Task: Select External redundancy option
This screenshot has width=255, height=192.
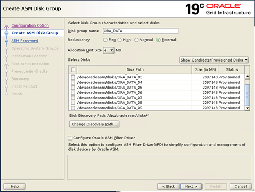Action: (159, 40)
